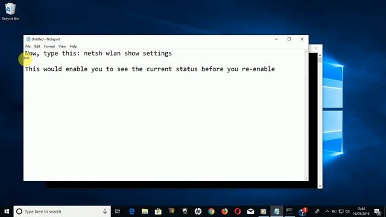Image resolution: width=386 pixels, height=217 pixels.
Task: Open Task View from the taskbar
Action: click(118, 212)
